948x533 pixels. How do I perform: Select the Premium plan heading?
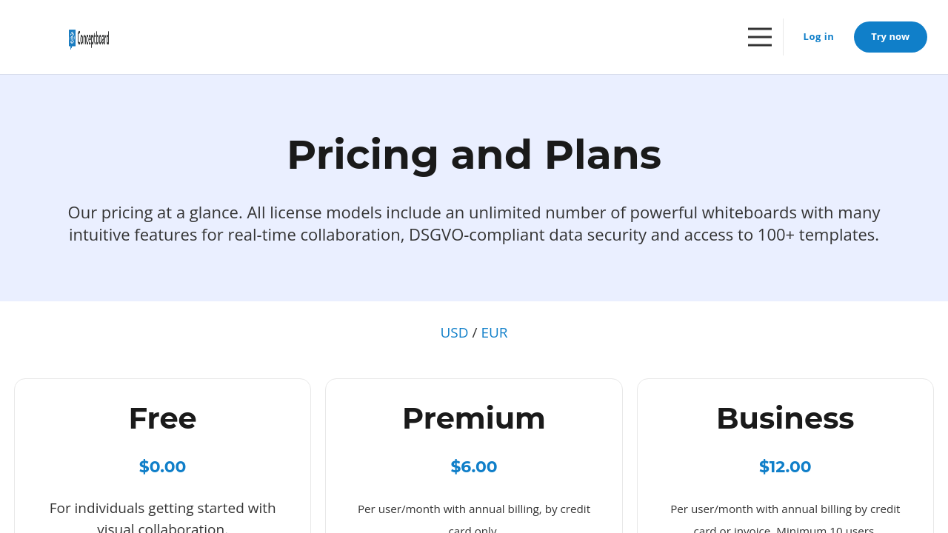point(473,418)
